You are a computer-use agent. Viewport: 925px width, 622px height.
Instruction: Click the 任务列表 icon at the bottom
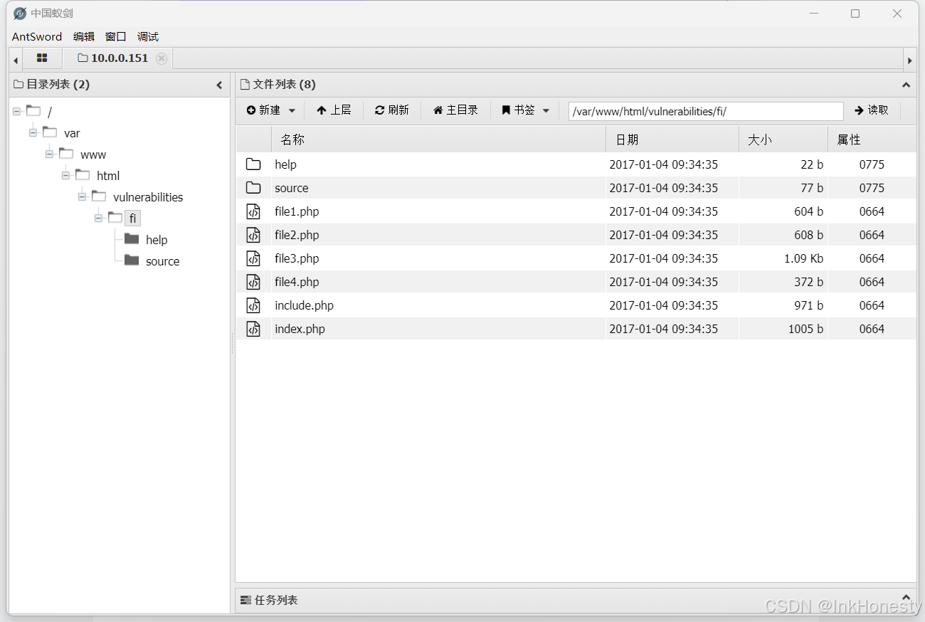tap(247, 600)
